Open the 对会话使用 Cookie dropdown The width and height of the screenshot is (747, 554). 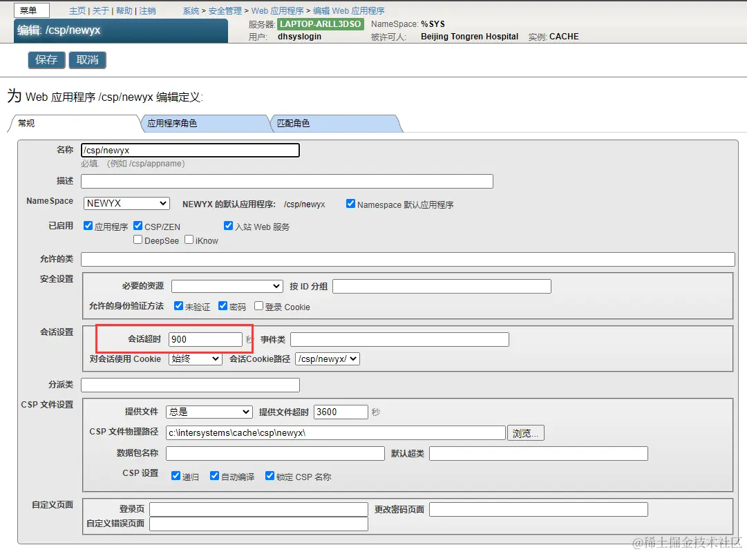[196, 359]
